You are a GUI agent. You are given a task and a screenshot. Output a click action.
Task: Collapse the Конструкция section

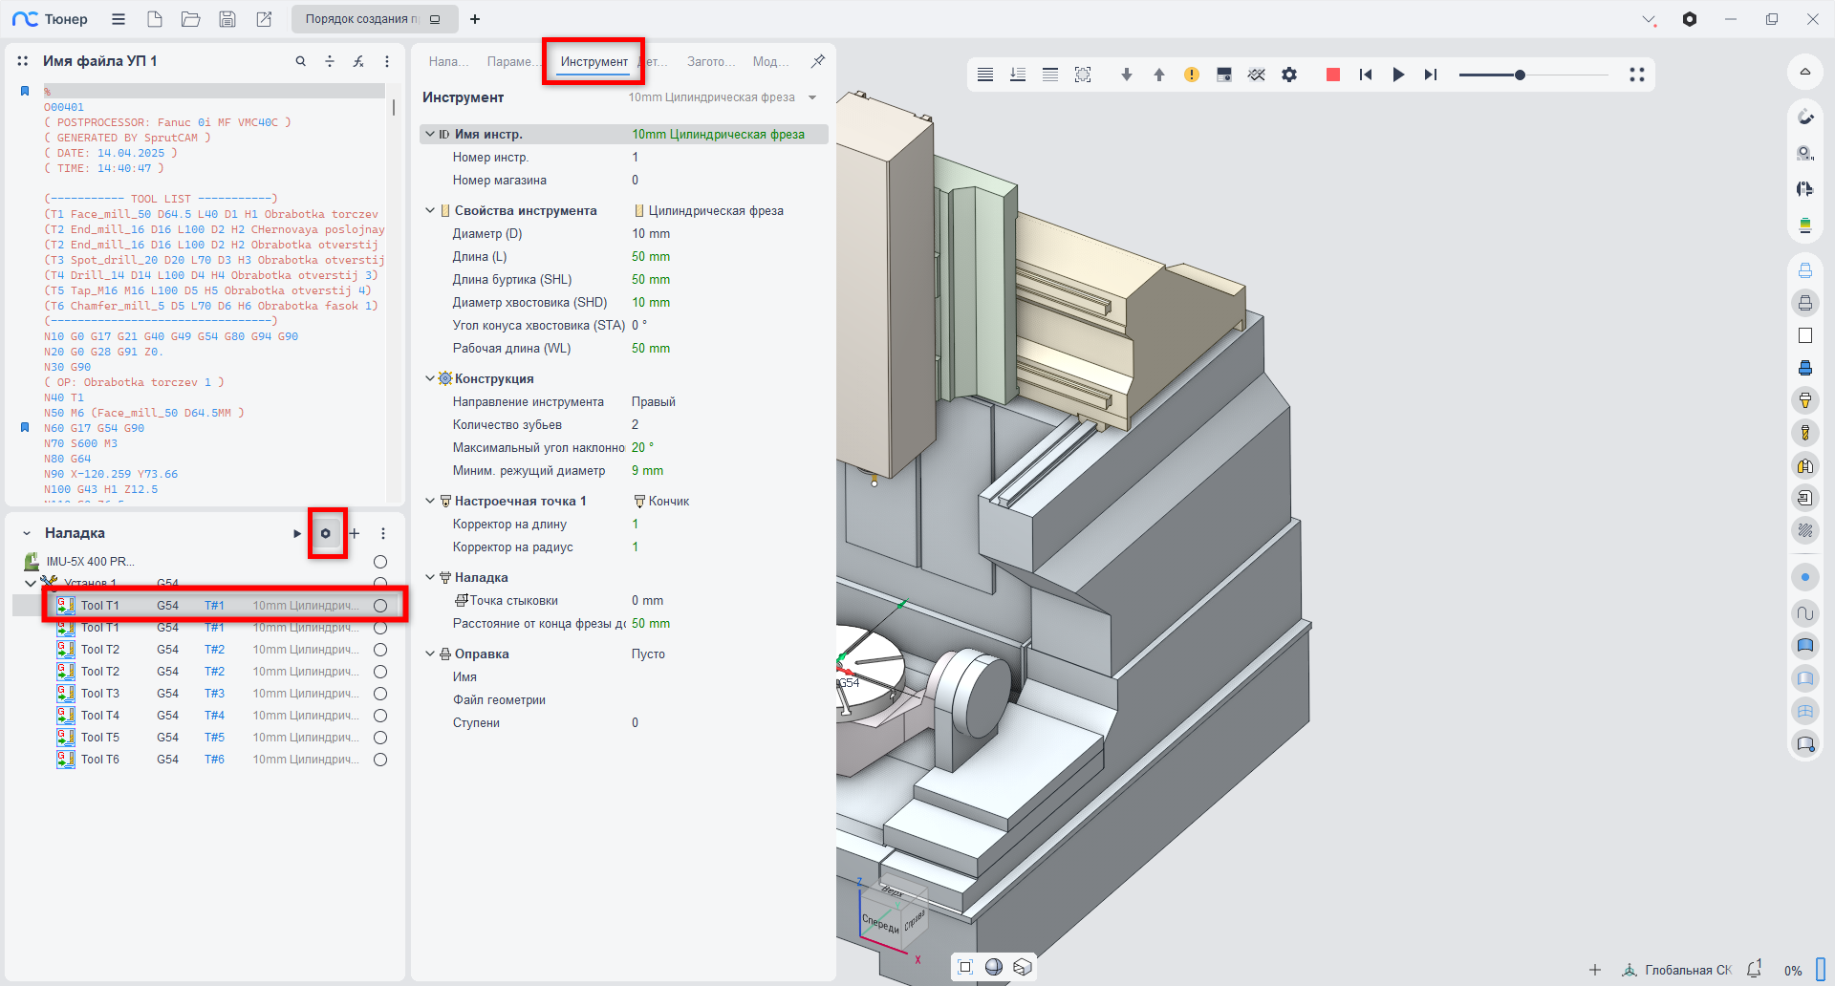pos(430,378)
